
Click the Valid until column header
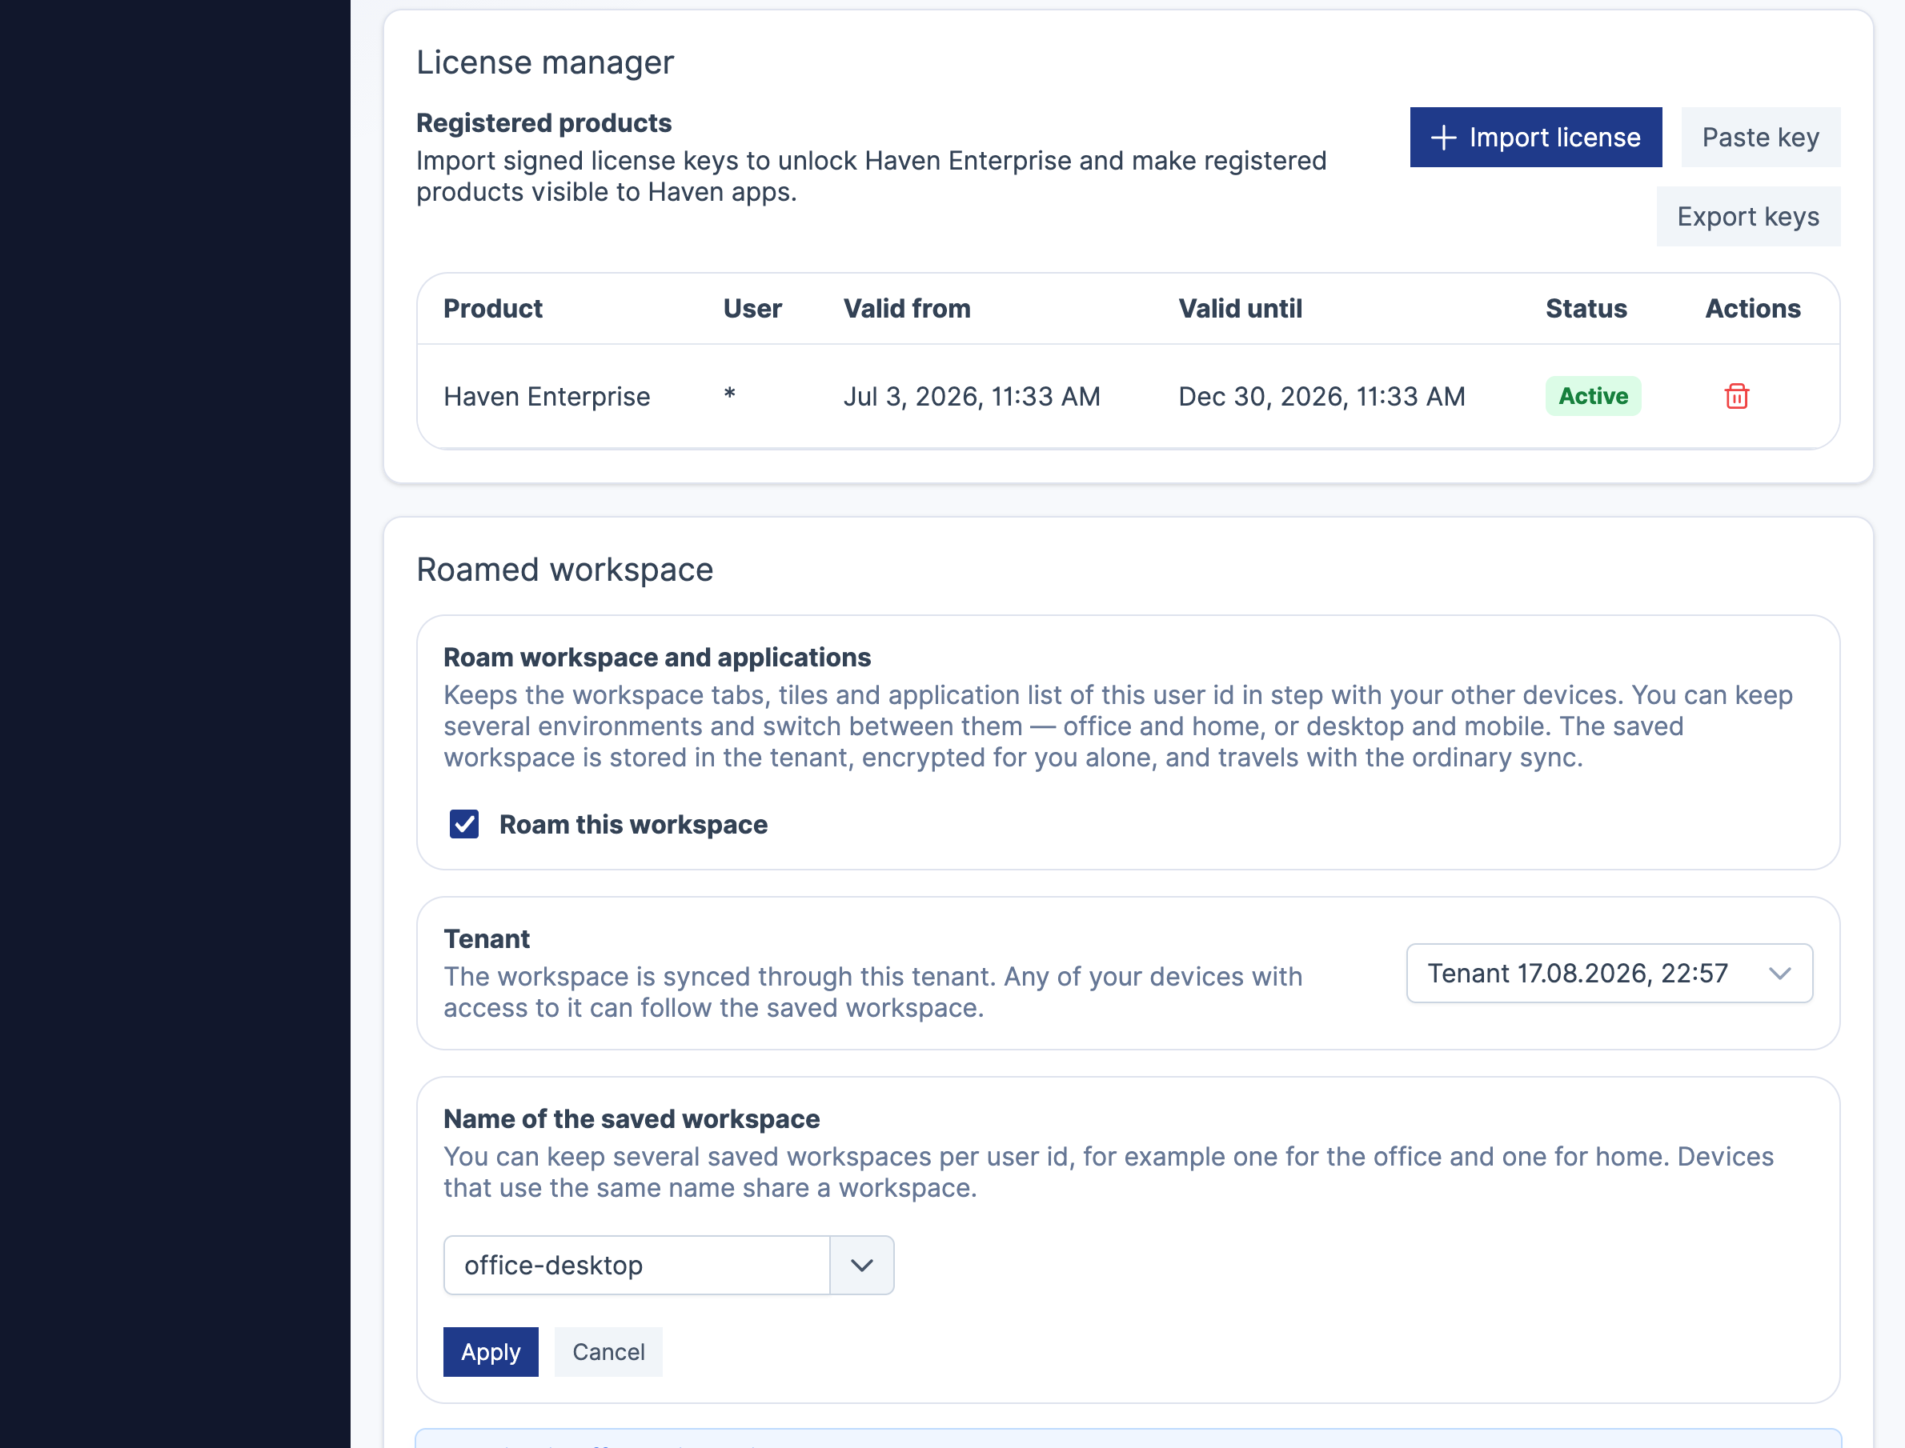coord(1240,309)
